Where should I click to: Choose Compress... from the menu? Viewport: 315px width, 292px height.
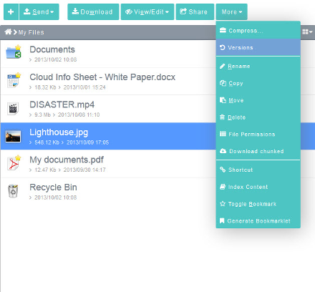click(258, 31)
